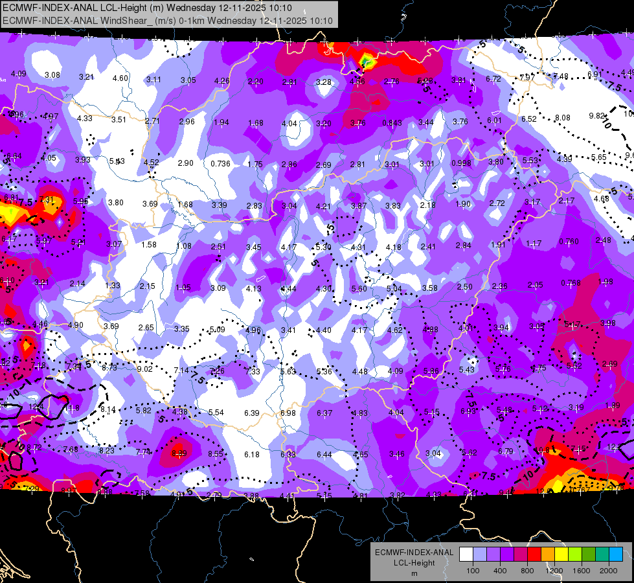
Task: Click the pale lavender legend swatch
Action: (479, 554)
